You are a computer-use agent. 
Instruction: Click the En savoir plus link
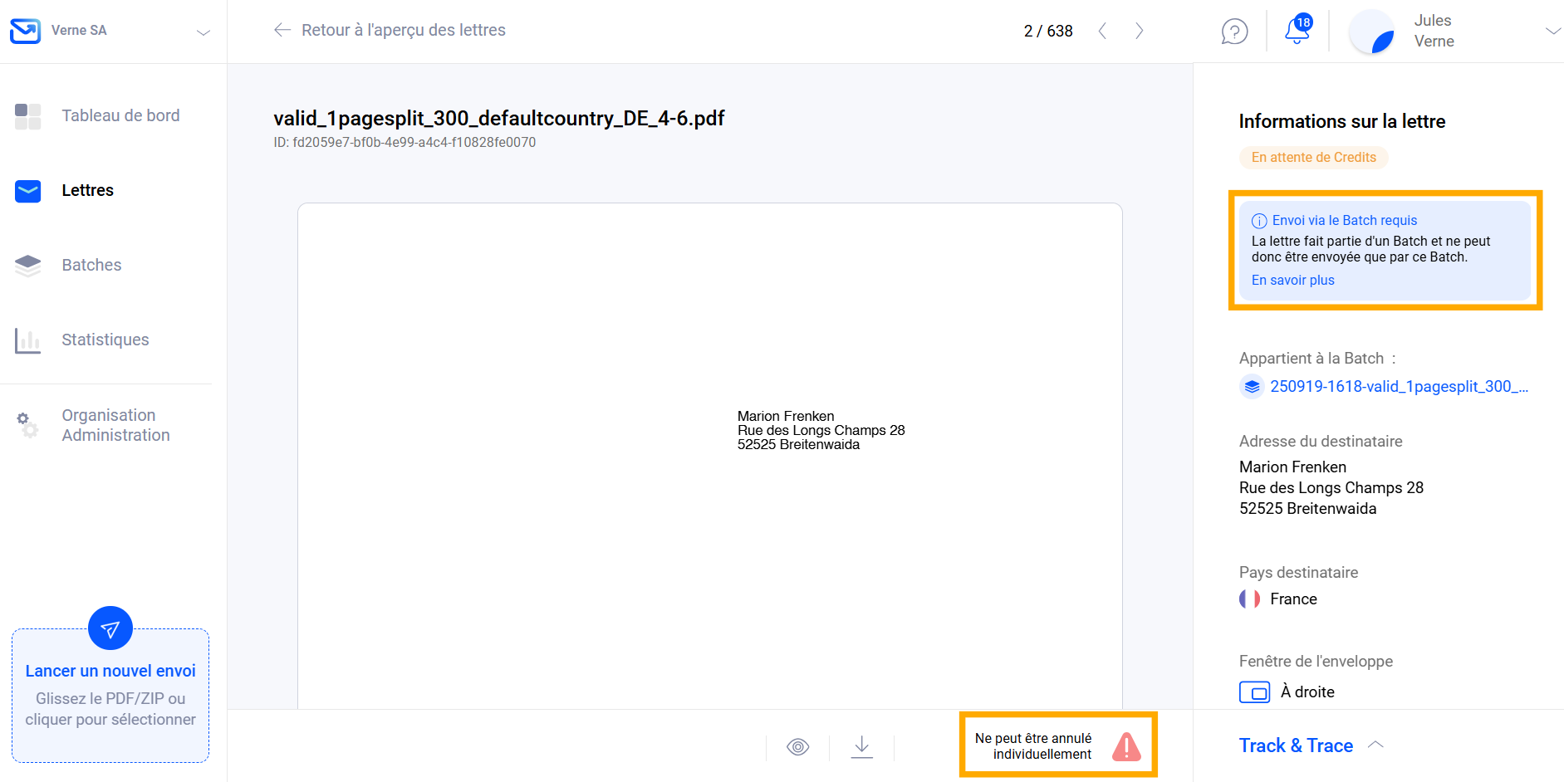[1292, 281]
